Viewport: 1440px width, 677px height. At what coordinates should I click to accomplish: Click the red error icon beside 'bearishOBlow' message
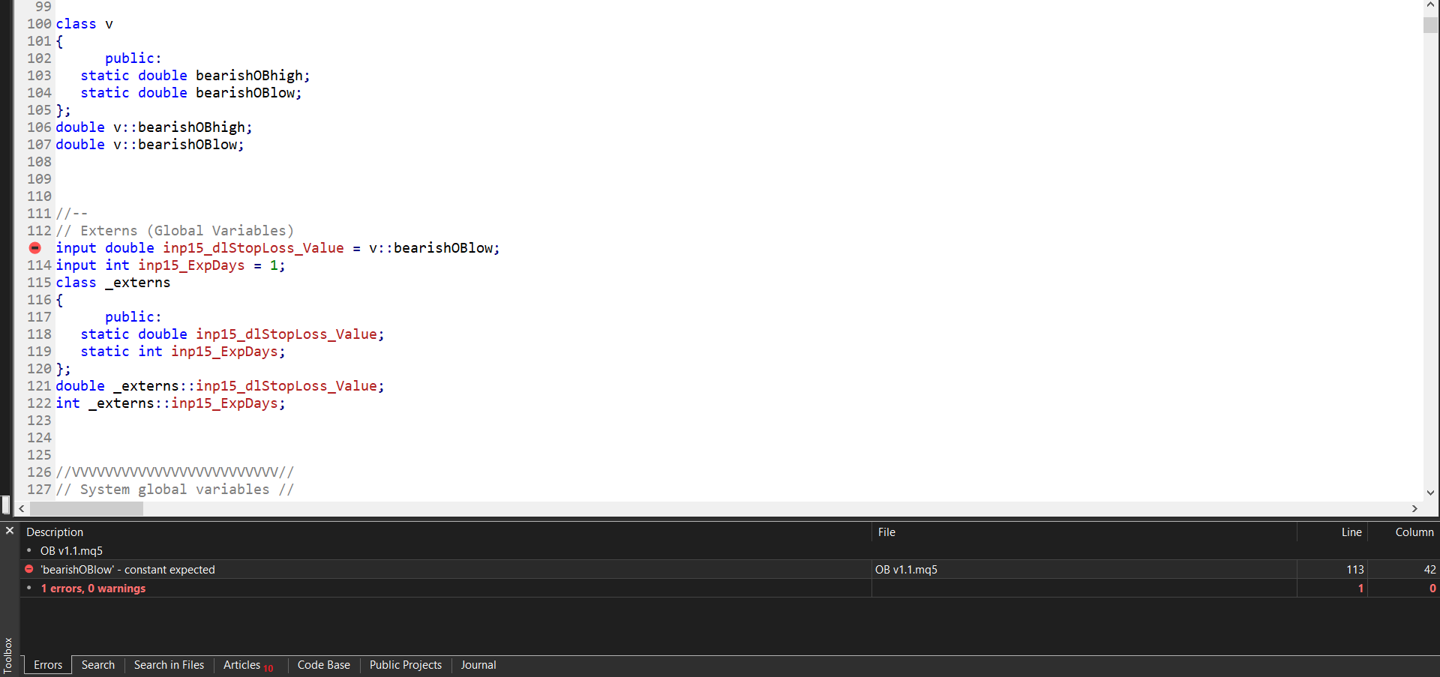[29, 569]
